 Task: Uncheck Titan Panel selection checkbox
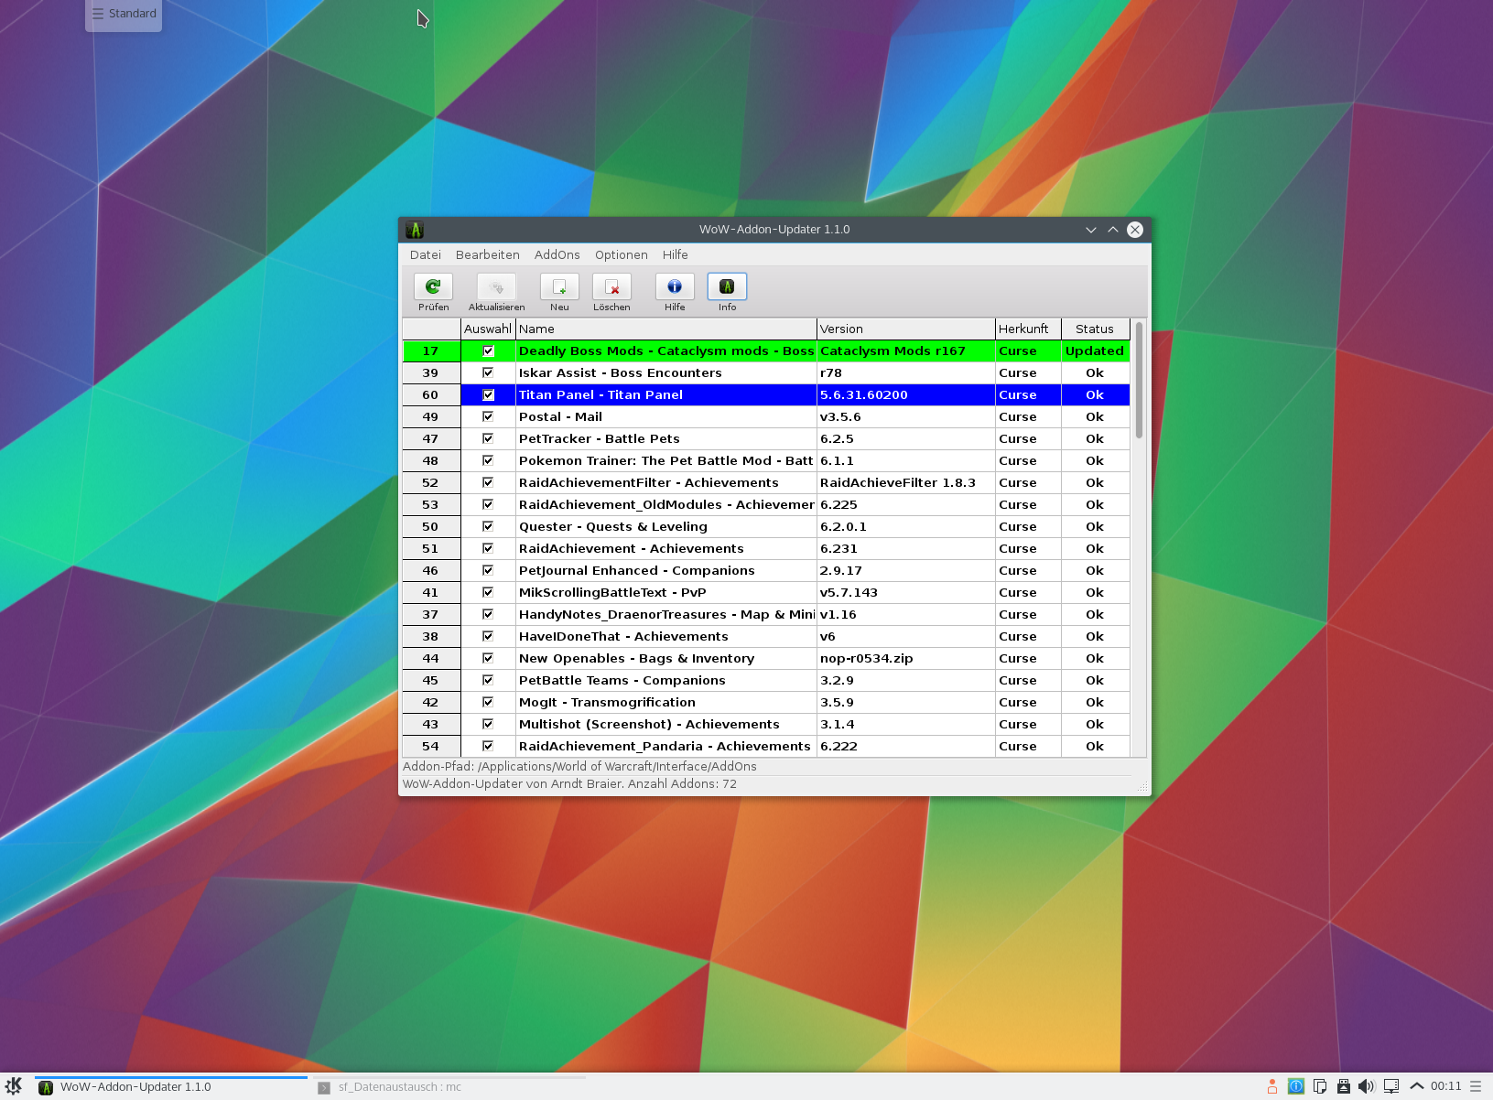pyautogui.click(x=488, y=394)
